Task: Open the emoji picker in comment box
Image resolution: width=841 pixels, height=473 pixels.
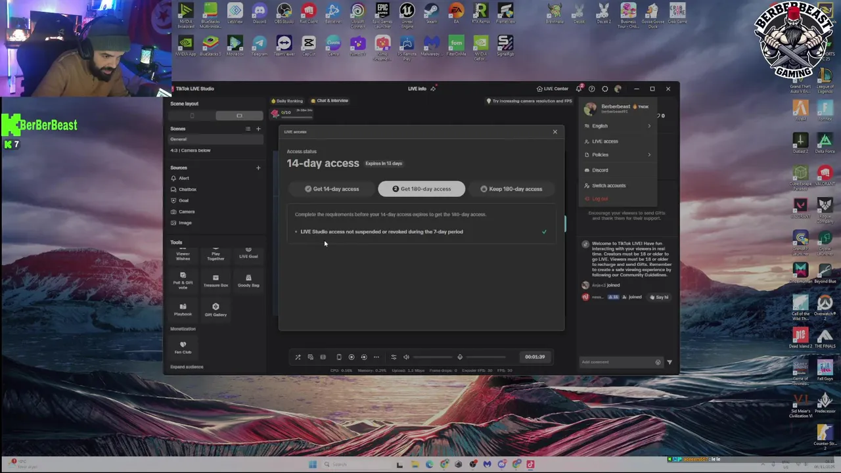Action: pyautogui.click(x=658, y=362)
